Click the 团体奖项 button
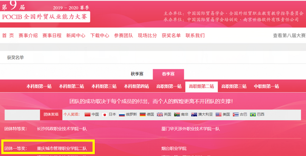This screenshot has height=156, width=306. [x=51, y=115]
